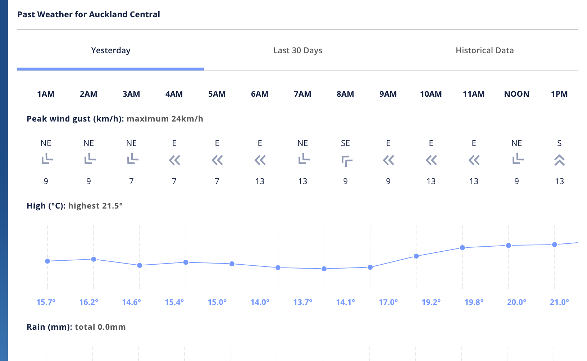Select the Historical Data tab
This screenshot has height=361, width=587.
[x=484, y=51]
